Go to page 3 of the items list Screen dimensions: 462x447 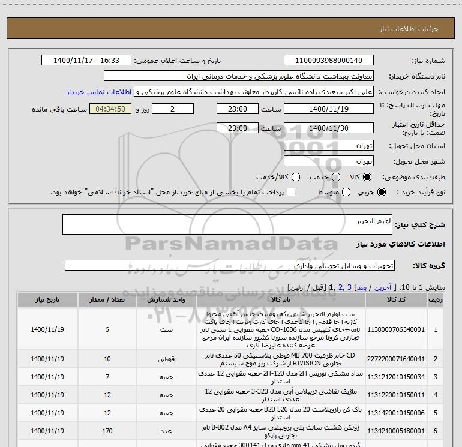click(x=349, y=287)
